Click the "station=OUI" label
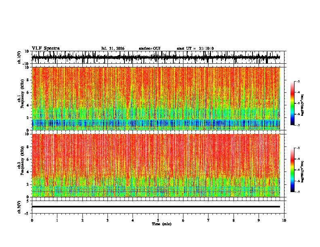The image size is (320, 247). coord(149,48)
